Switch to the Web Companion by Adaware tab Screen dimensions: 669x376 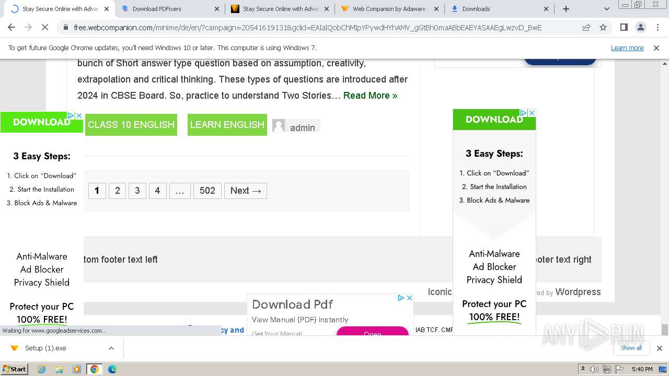pyautogui.click(x=390, y=9)
